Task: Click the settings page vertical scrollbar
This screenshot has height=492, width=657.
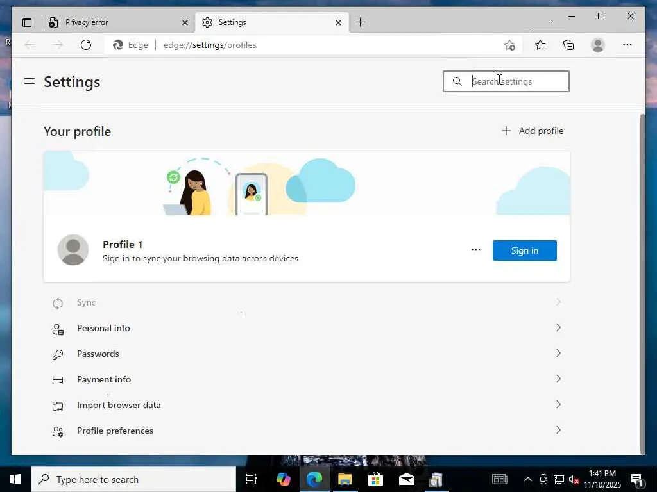Action: point(643,283)
